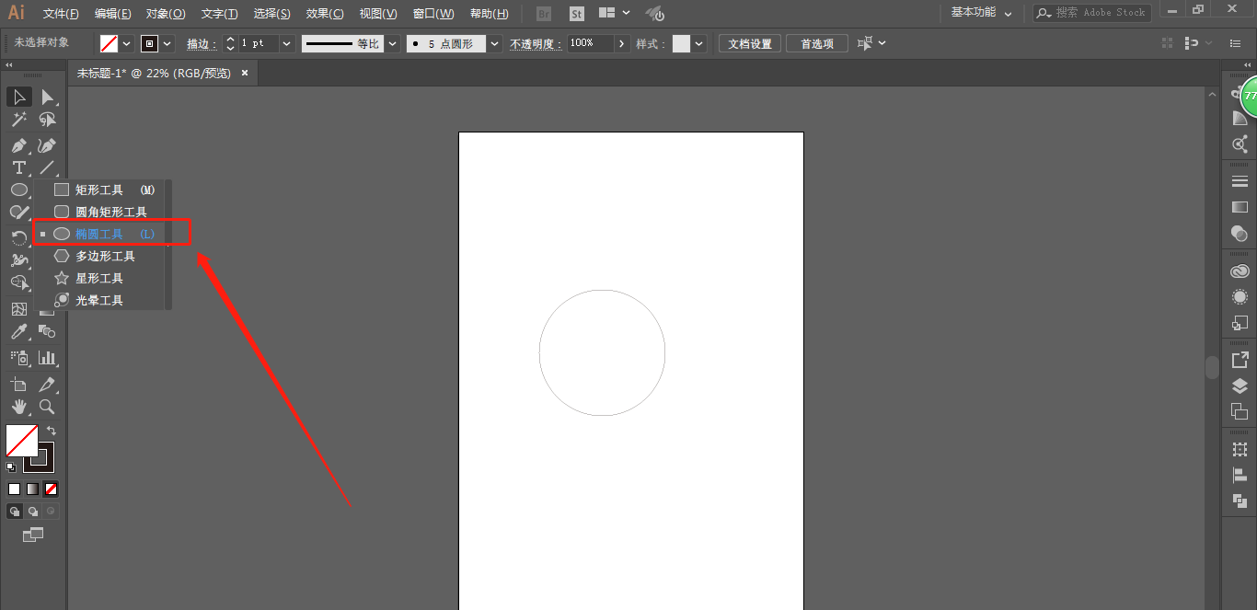This screenshot has width=1257, height=610.
Task: Open the 编辑(E) menu
Action: pyautogui.click(x=113, y=14)
